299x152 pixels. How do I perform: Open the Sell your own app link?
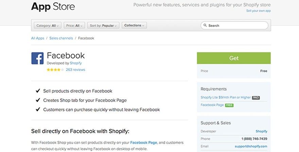pyautogui.click(x=258, y=11)
